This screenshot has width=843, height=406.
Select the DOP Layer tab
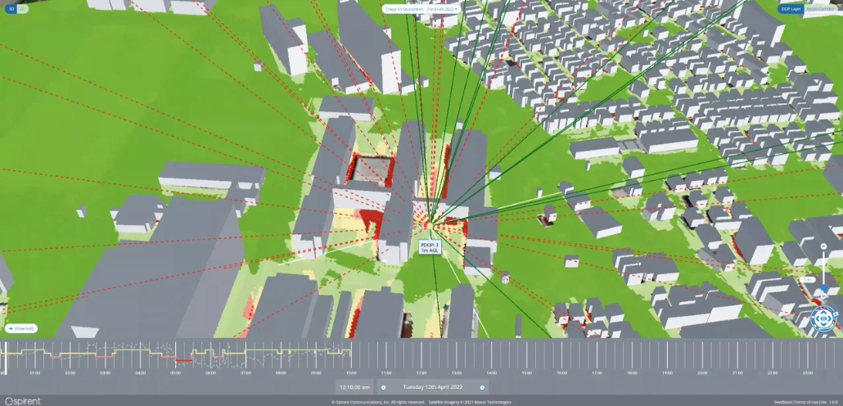click(x=790, y=8)
